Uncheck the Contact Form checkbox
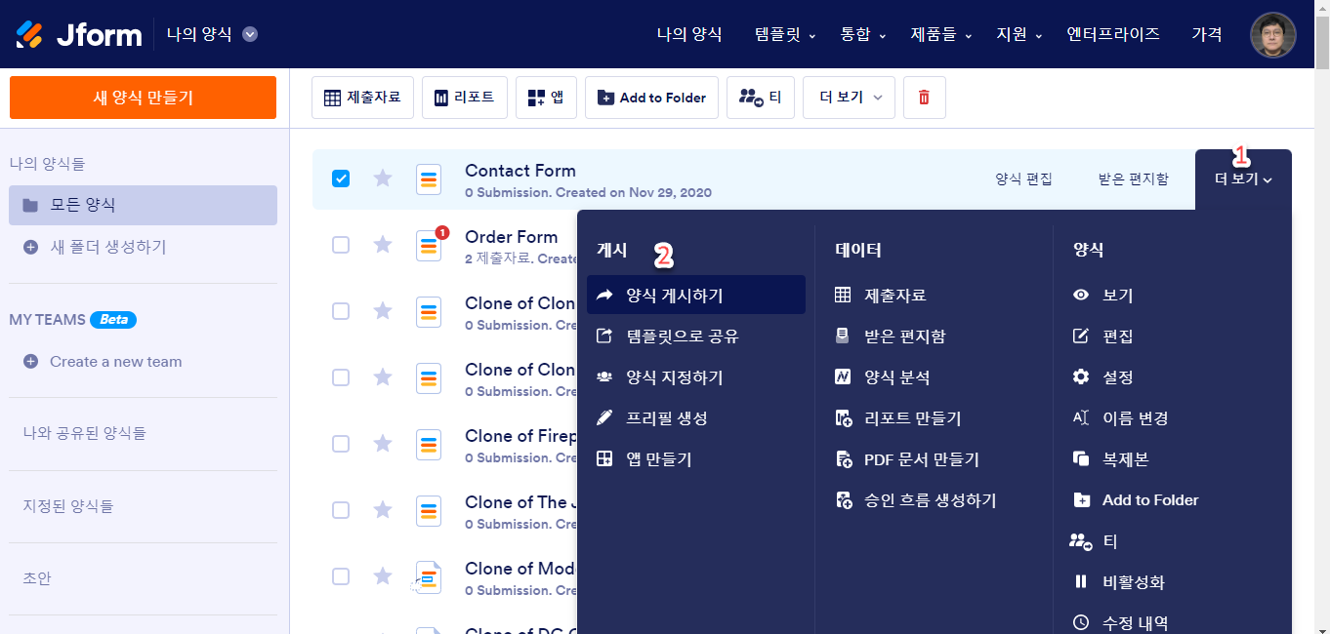1330x634 pixels. 341,178
